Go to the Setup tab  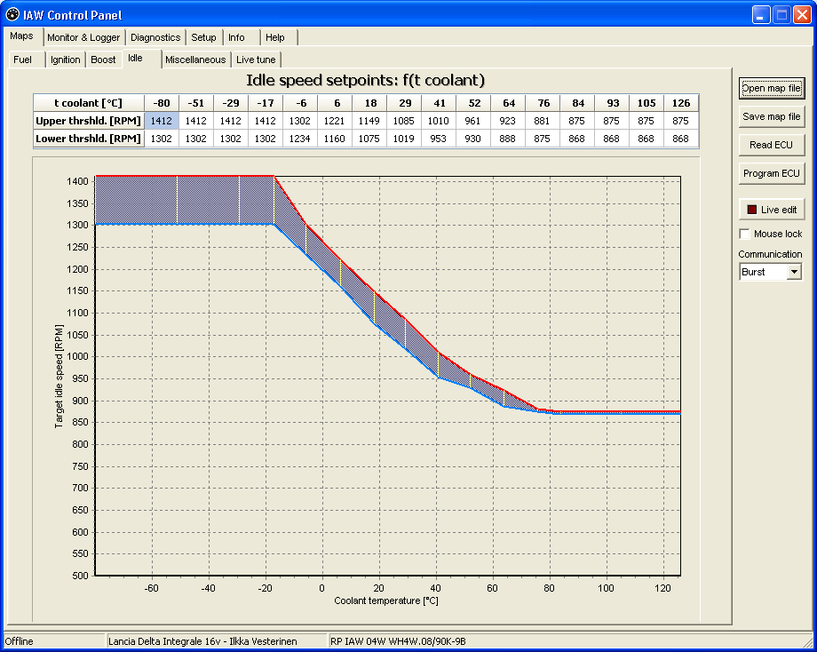click(203, 37)
